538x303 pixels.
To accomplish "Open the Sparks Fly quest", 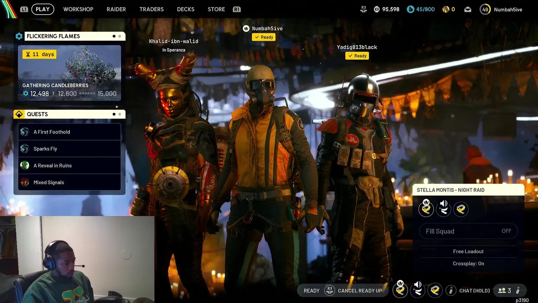I will tap(69, 149).
